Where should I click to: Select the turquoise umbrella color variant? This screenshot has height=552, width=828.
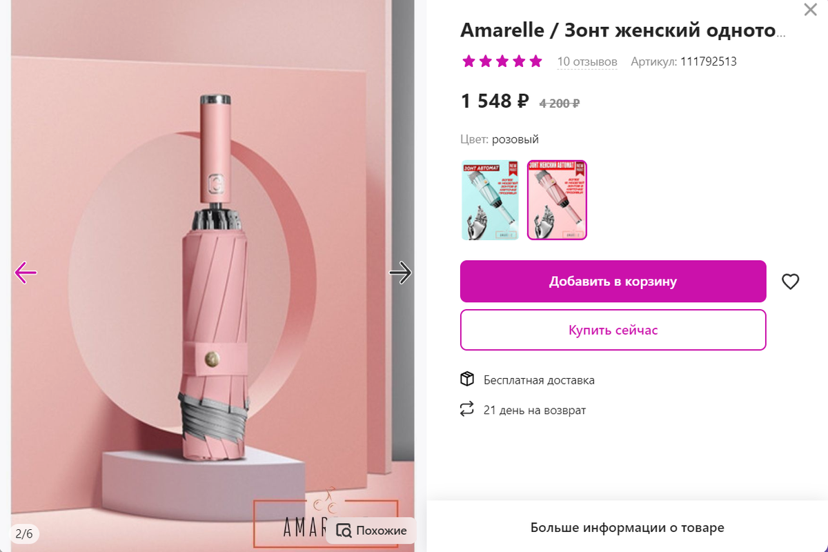coord(490,200)
